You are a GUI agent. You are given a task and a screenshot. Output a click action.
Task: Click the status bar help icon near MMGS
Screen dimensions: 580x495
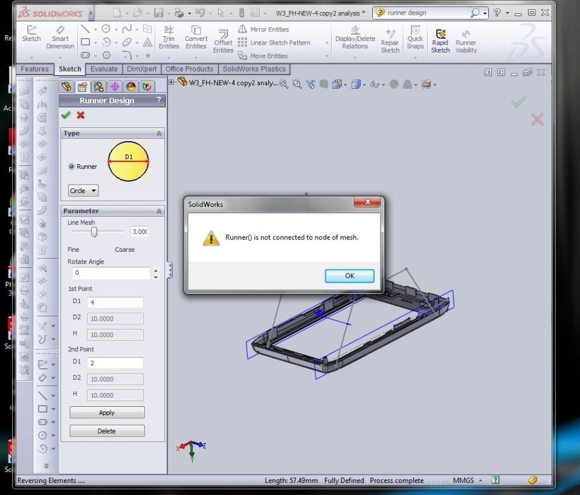(x=495, y=480)
